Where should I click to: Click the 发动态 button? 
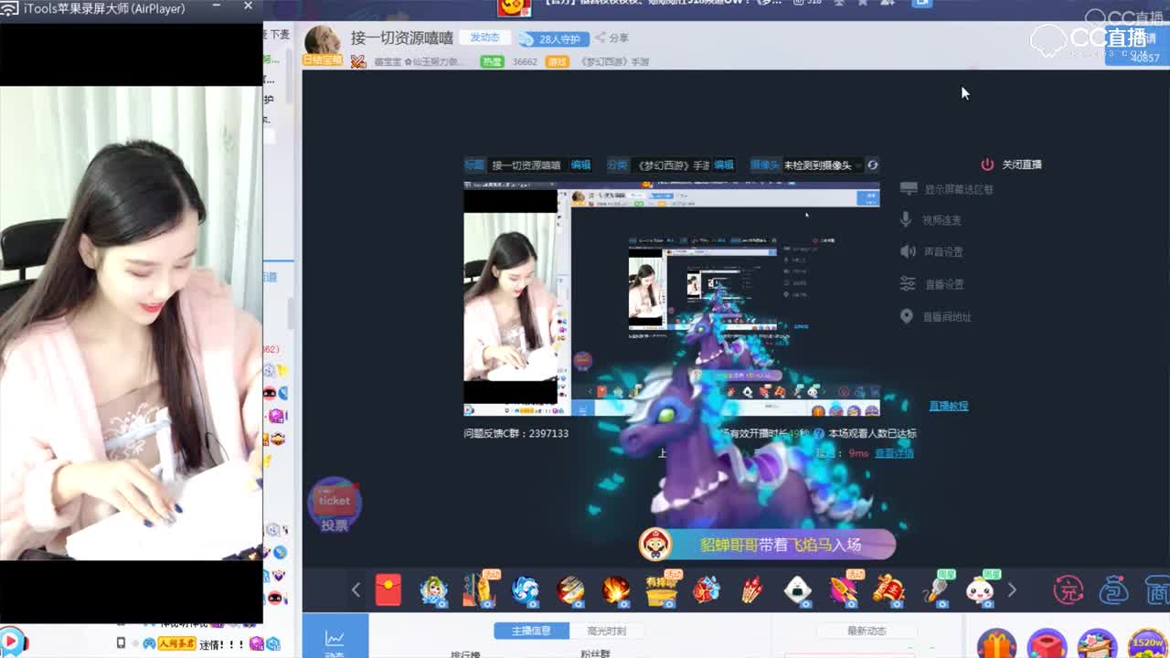[x=484, y=37]
